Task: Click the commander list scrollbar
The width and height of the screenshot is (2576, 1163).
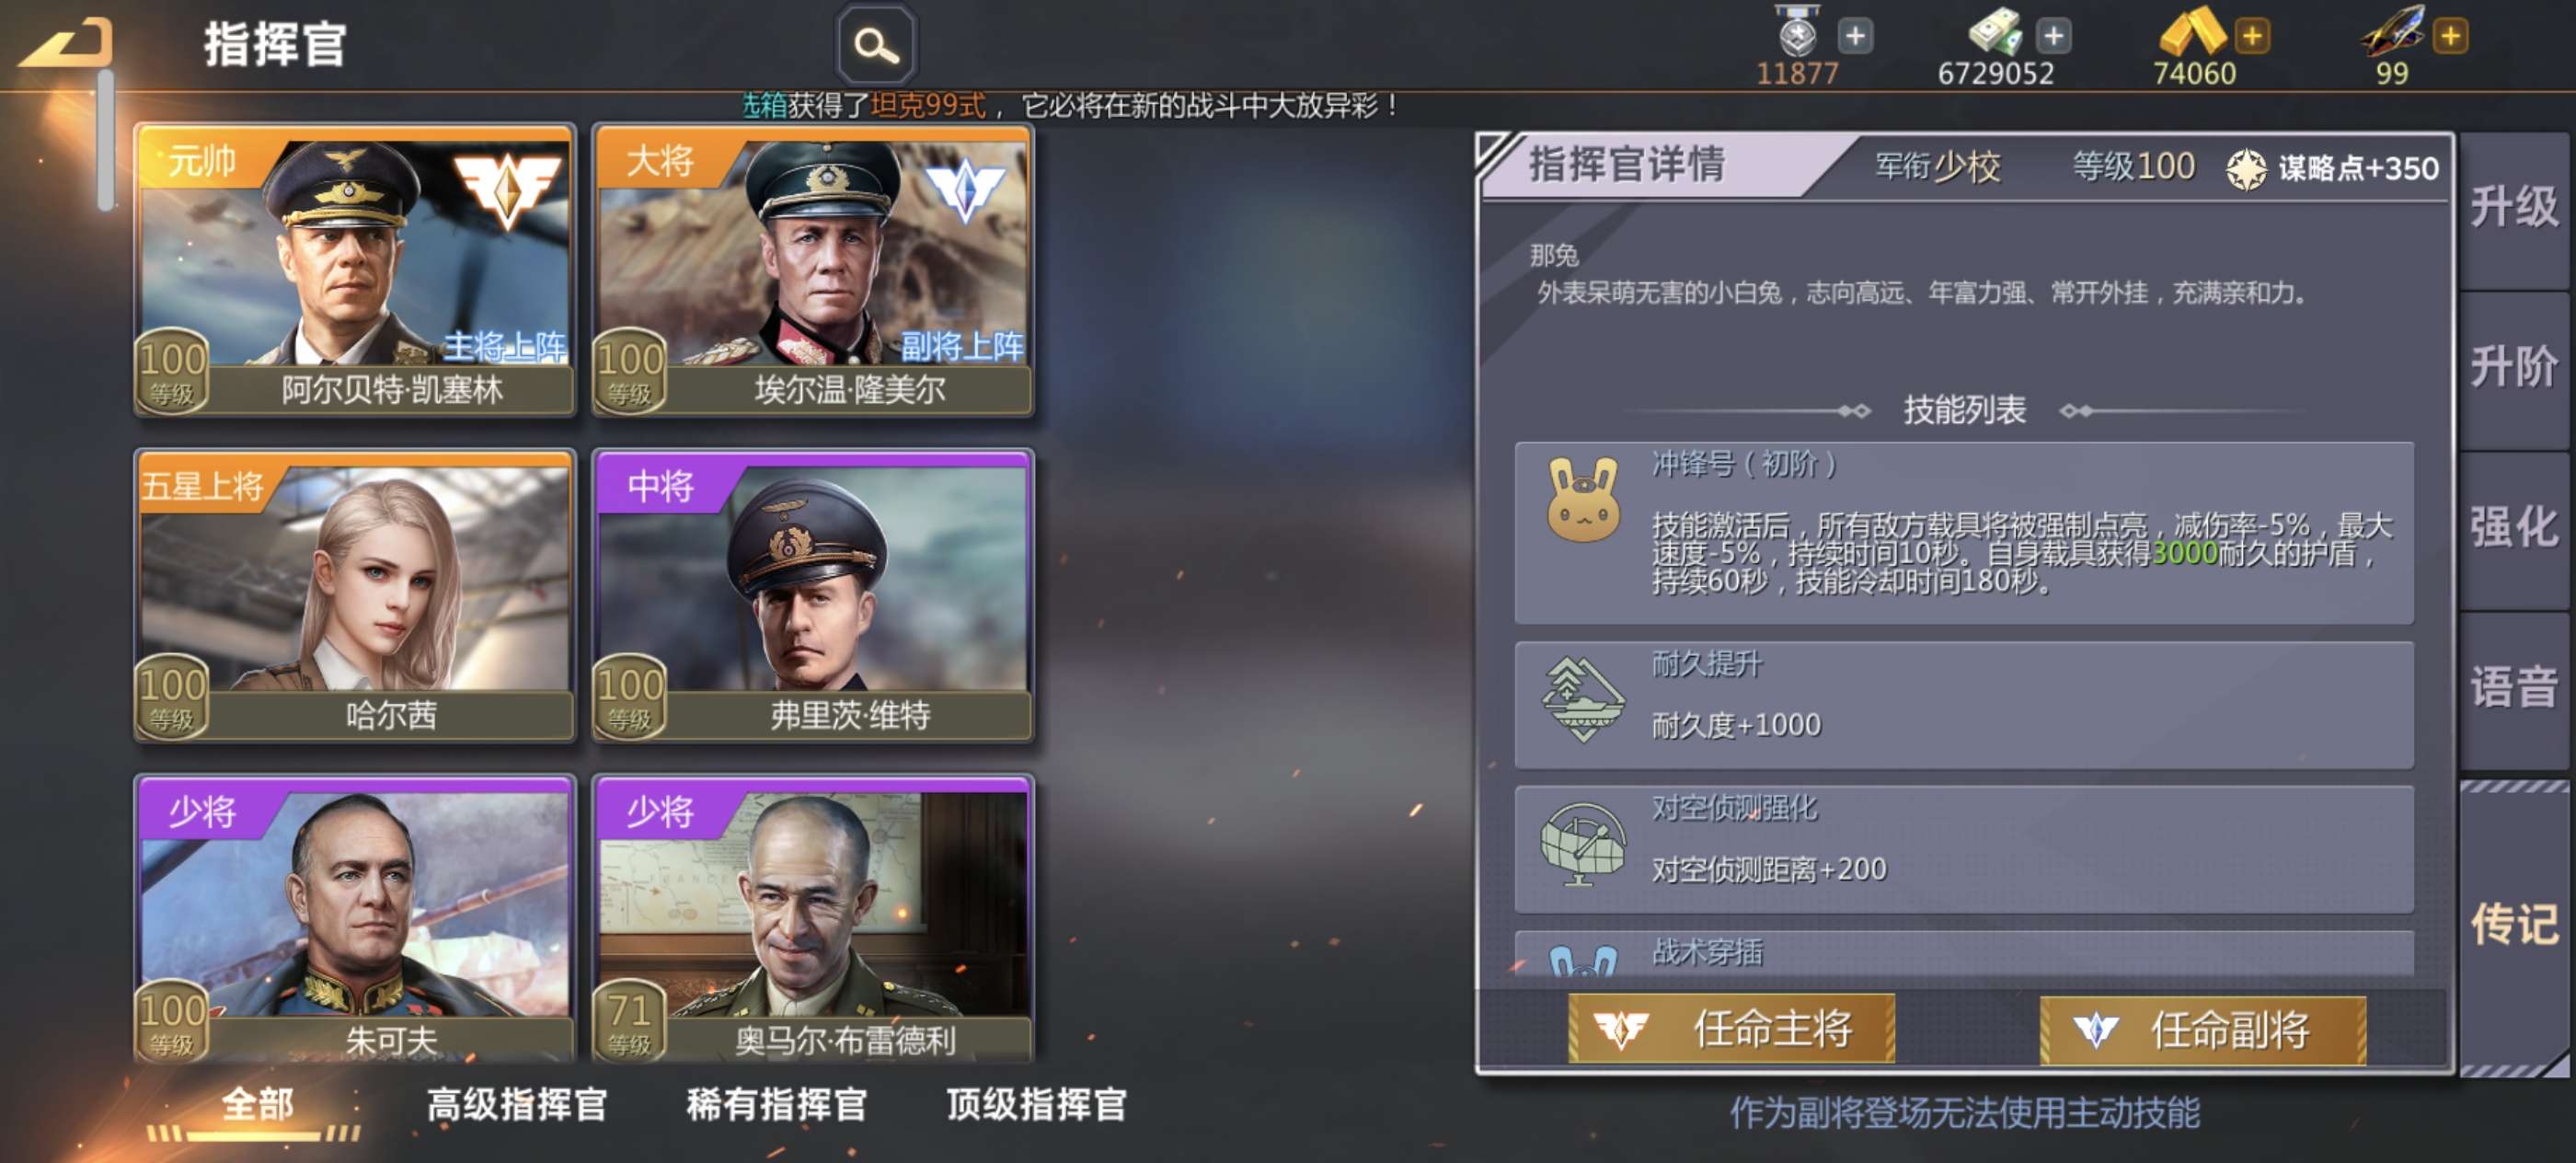Action: [105, 140]
